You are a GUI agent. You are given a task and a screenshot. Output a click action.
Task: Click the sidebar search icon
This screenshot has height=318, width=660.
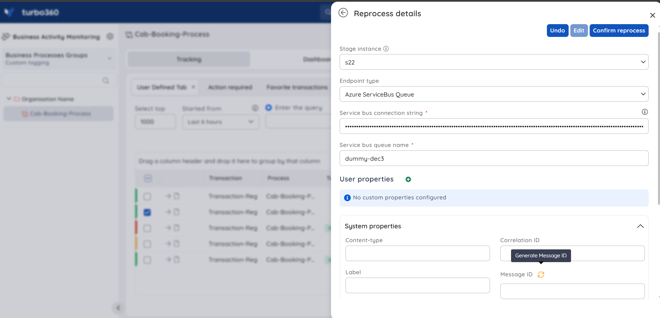pyautogui.click(x=106, y=80)
